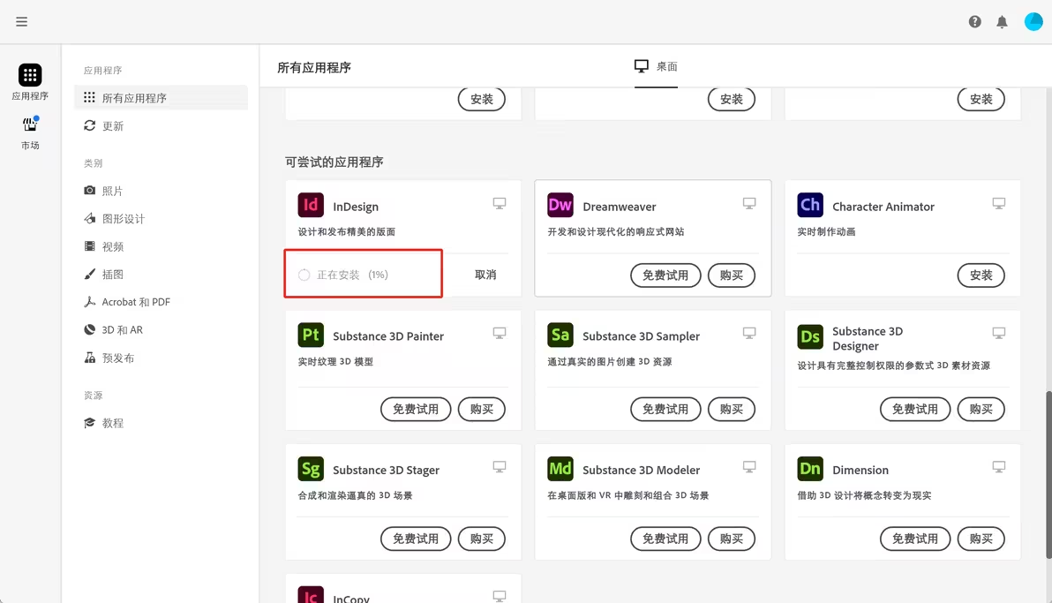Select the Character Animator Ch icon
1052x603 pixels.
click(x=809, y=204)
